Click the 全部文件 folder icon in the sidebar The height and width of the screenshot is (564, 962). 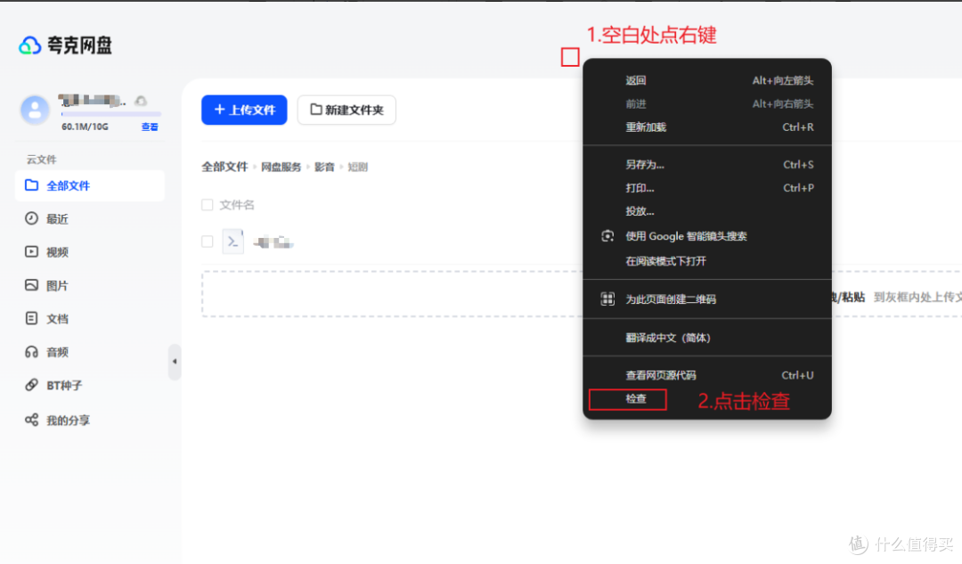(x=31, y=185)
